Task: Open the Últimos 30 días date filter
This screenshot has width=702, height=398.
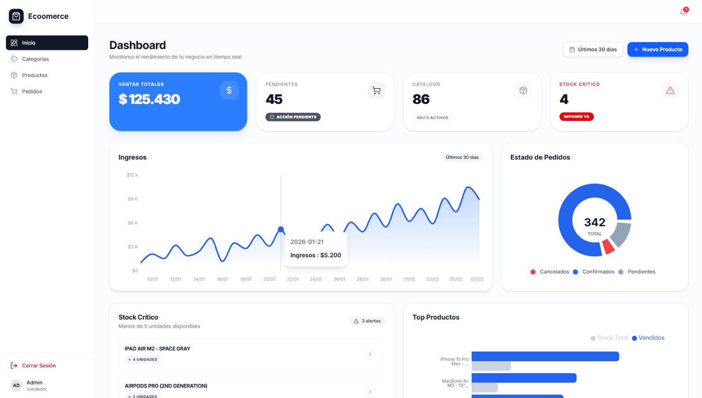Action: click(x=593, y=50)
